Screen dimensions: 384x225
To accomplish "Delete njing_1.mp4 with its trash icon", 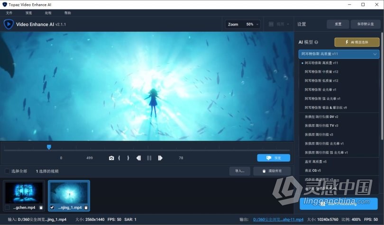I will 86,207.
